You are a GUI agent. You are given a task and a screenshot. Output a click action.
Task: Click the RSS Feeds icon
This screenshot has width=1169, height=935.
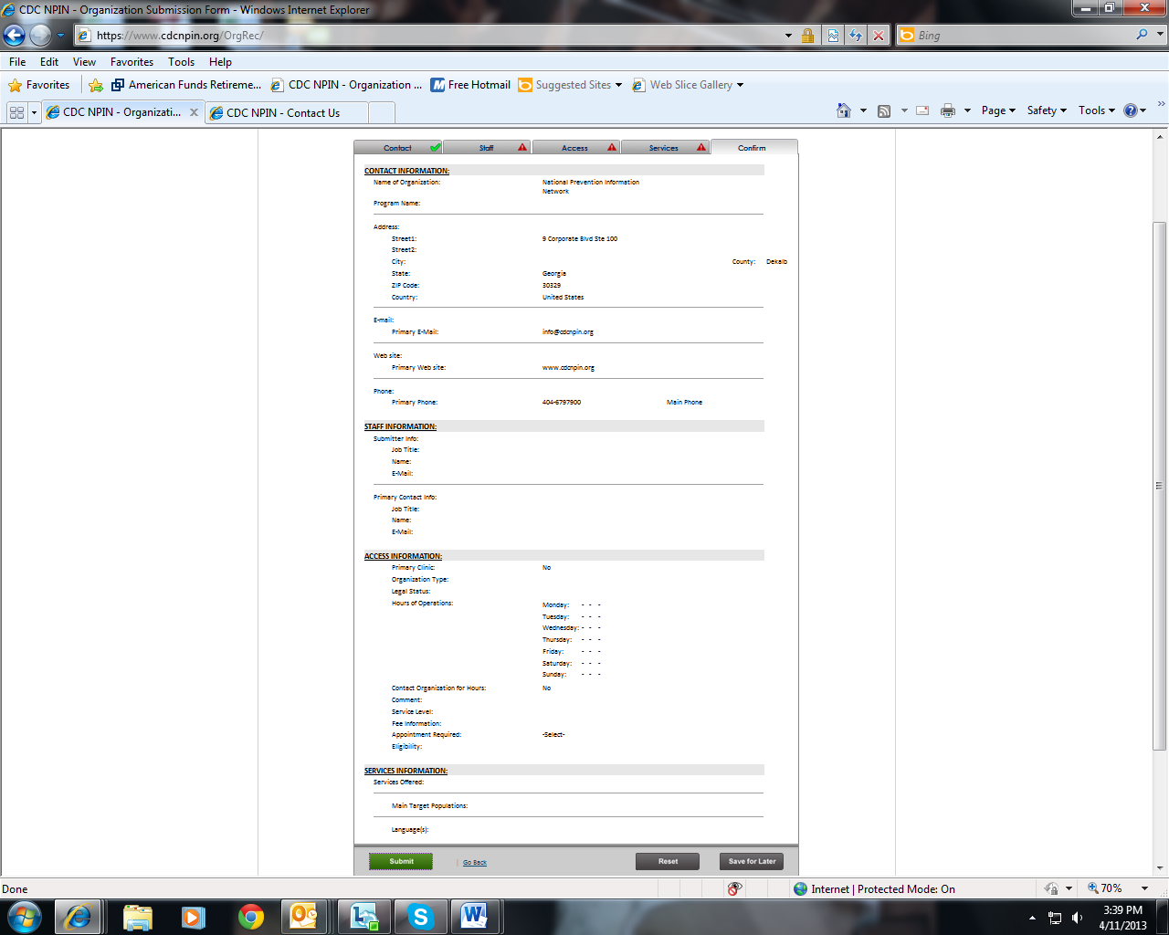[884, 110]
